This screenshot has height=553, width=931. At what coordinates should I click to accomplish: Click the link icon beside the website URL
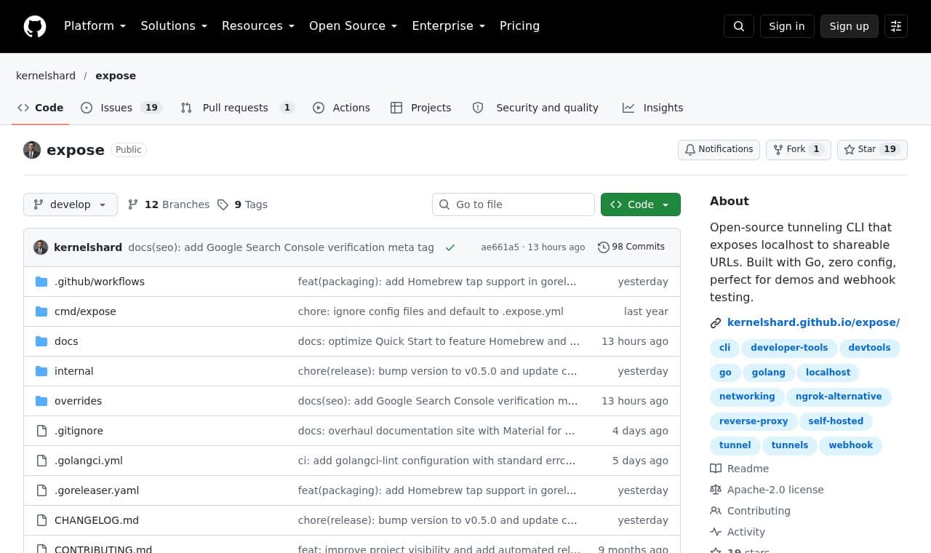[716, 323]
